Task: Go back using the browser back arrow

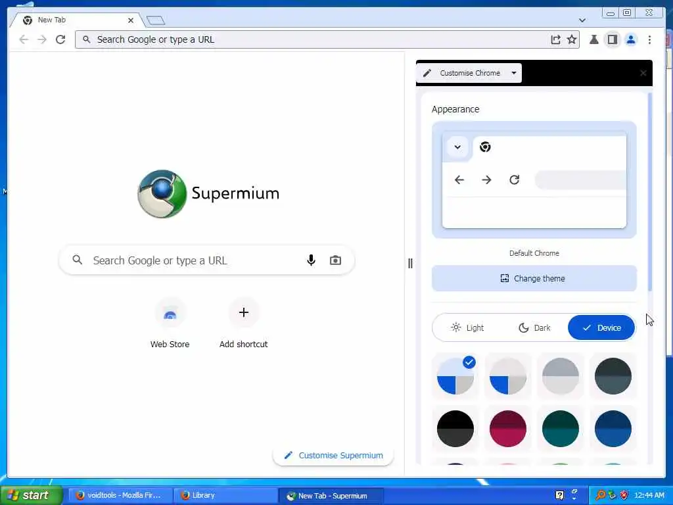Action: 24,39
